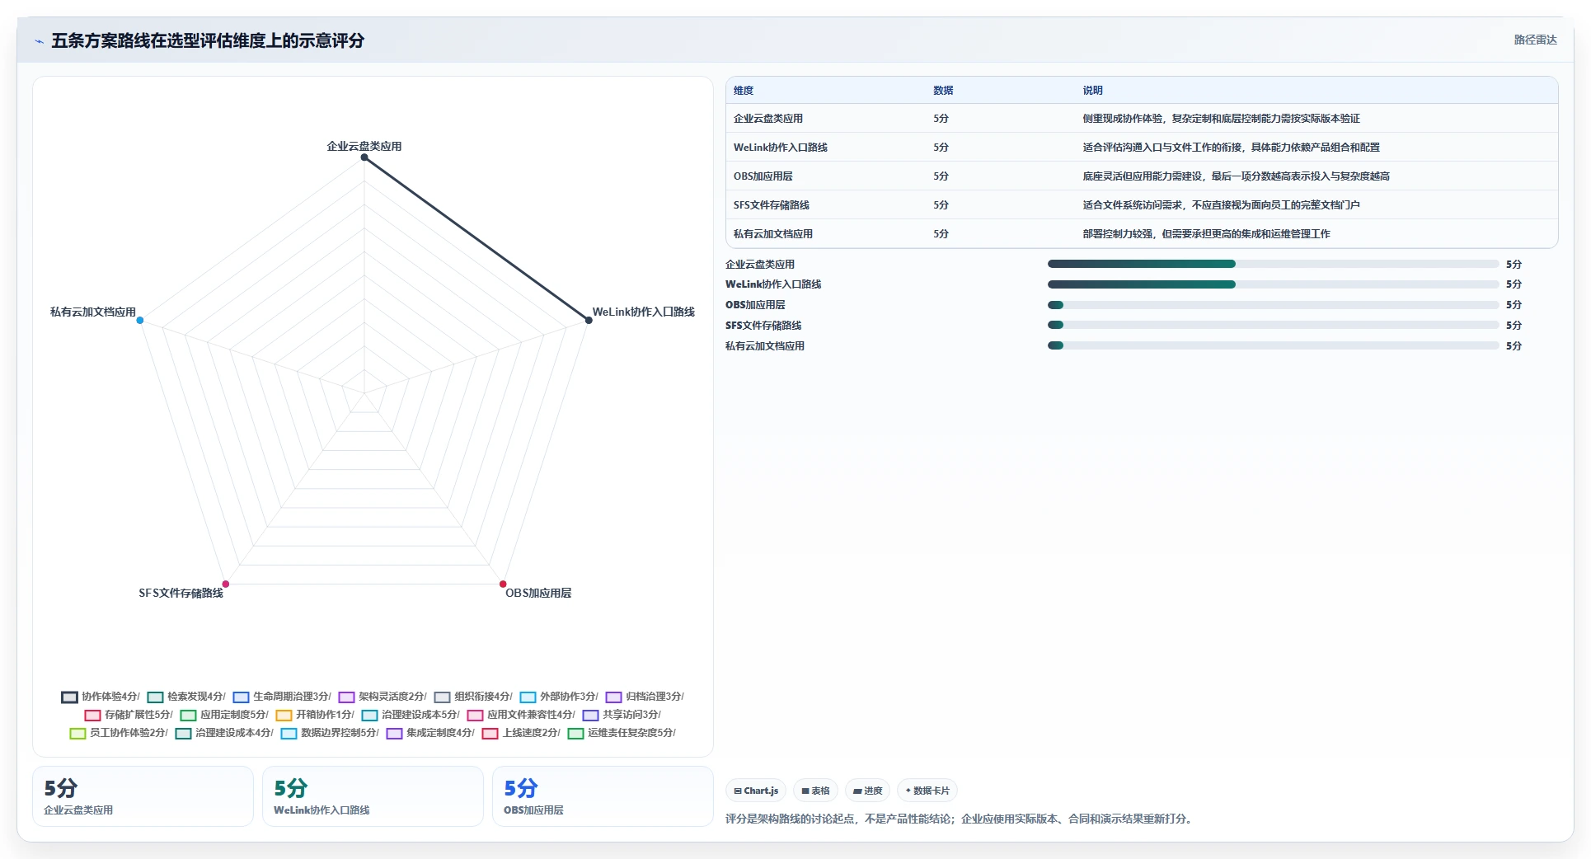The image size is (1591, 859).
Task: Click the 进度 chip
Action: pos(867,791)
